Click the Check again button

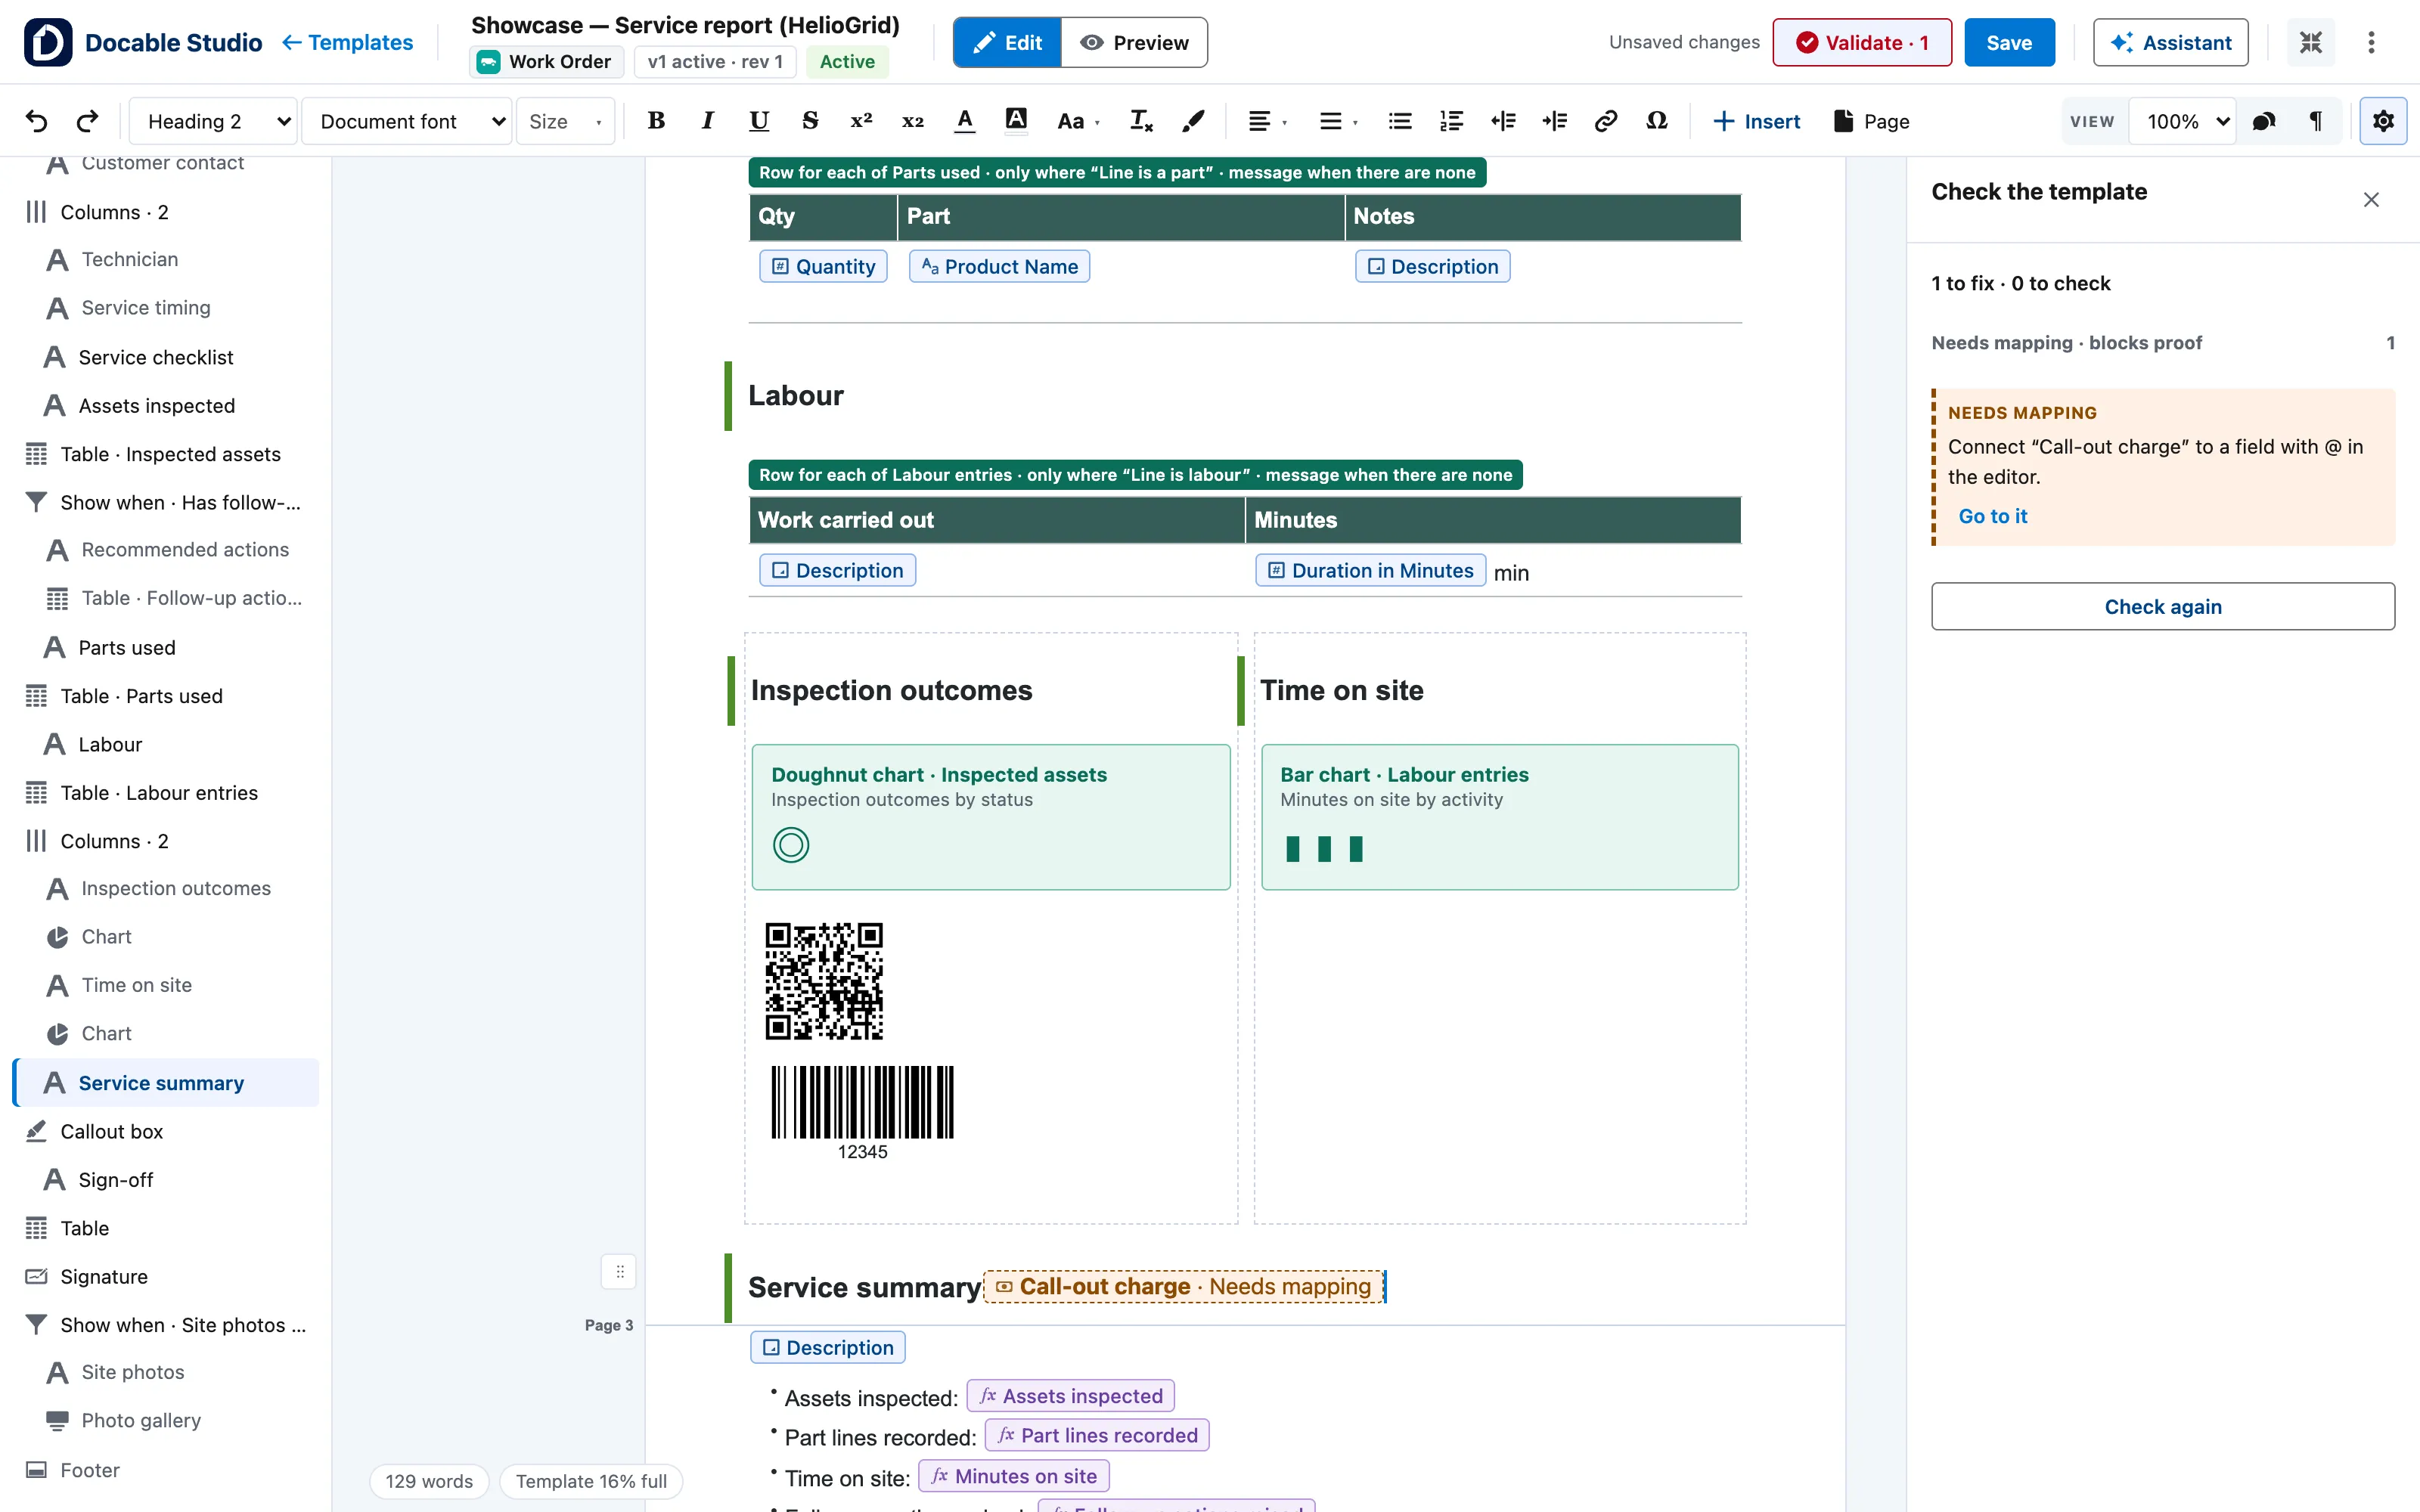pyautogui.click(x=2162, y=607)
